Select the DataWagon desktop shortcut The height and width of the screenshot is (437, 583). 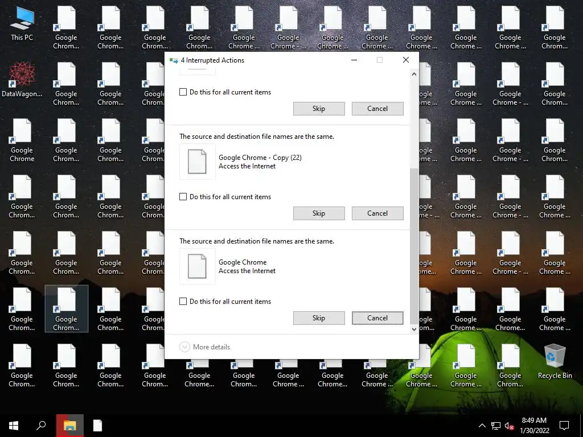22,80
